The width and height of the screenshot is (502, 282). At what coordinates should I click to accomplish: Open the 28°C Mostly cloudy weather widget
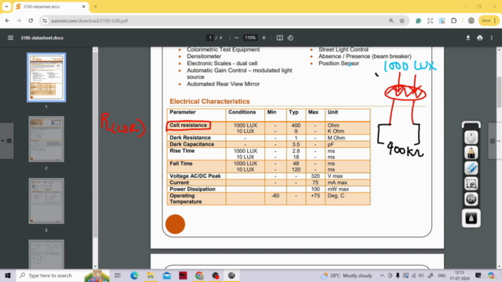[x=346, y=276]
